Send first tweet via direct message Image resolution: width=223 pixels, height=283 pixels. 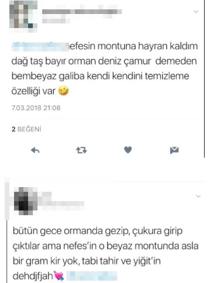[174, 150]
